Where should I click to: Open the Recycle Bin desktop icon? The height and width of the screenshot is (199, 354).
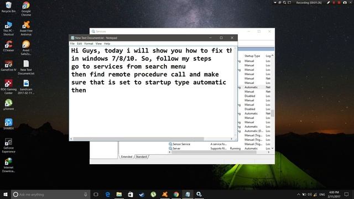point(8,7)
